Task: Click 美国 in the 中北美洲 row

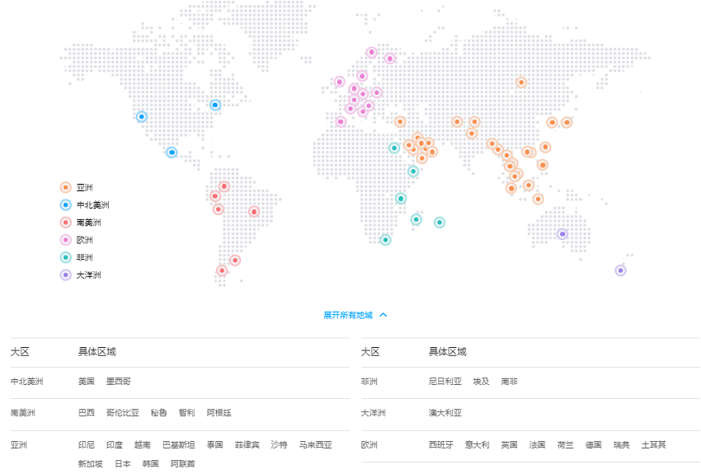Action: pos(87,382)
